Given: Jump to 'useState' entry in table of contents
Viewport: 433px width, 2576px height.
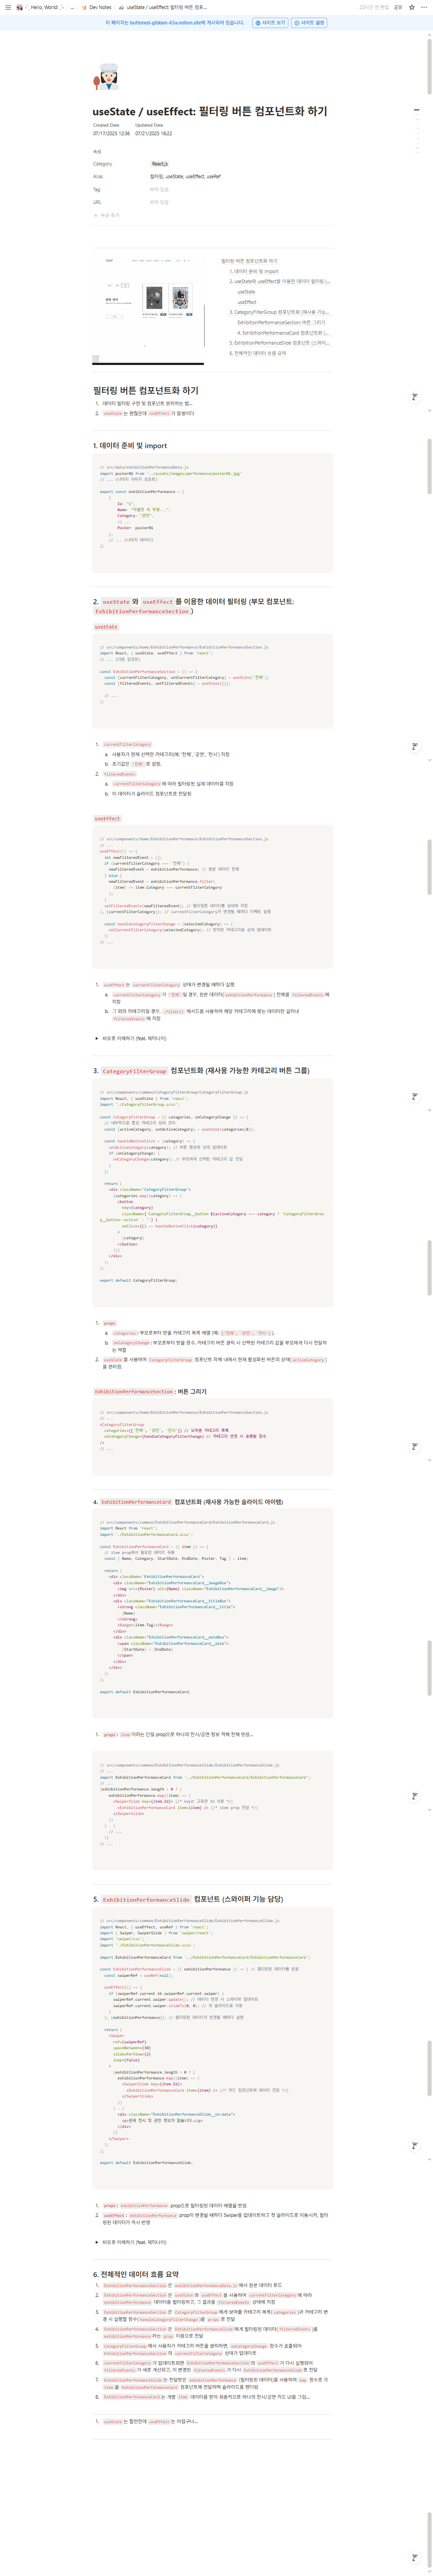Looking at the screenshot, I should click(246, 292).
